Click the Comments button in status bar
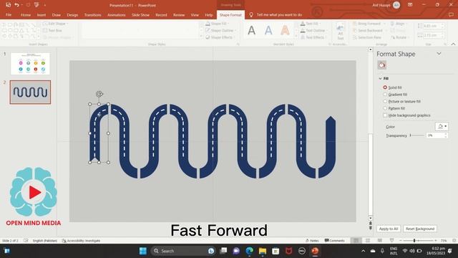 coord(334,241)
